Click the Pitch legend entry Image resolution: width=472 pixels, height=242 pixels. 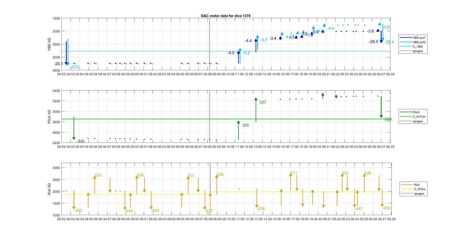coord(416,112)
